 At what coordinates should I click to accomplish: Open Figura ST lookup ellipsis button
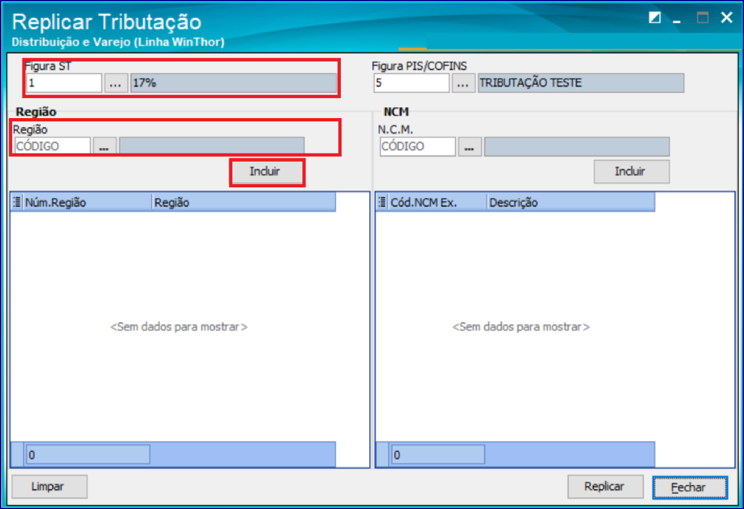pyautogui.click(x=116, y=83)
